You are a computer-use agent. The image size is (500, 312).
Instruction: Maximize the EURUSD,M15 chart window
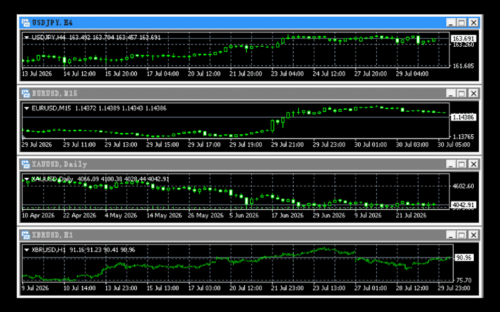462,93
